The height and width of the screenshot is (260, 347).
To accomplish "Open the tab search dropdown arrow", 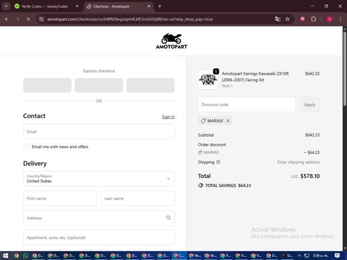I will coord(6,6).
